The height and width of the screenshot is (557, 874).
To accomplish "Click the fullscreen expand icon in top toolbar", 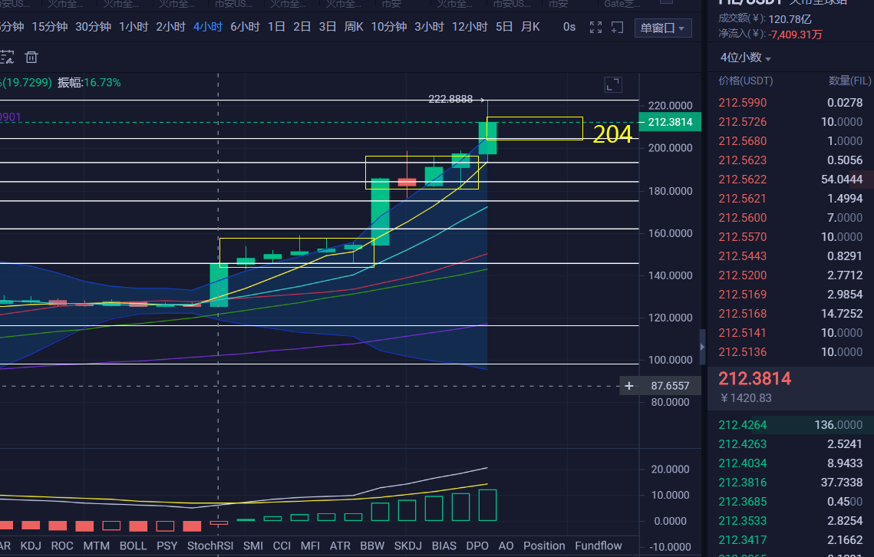I will pyautogui.click(x=595, y=28).
